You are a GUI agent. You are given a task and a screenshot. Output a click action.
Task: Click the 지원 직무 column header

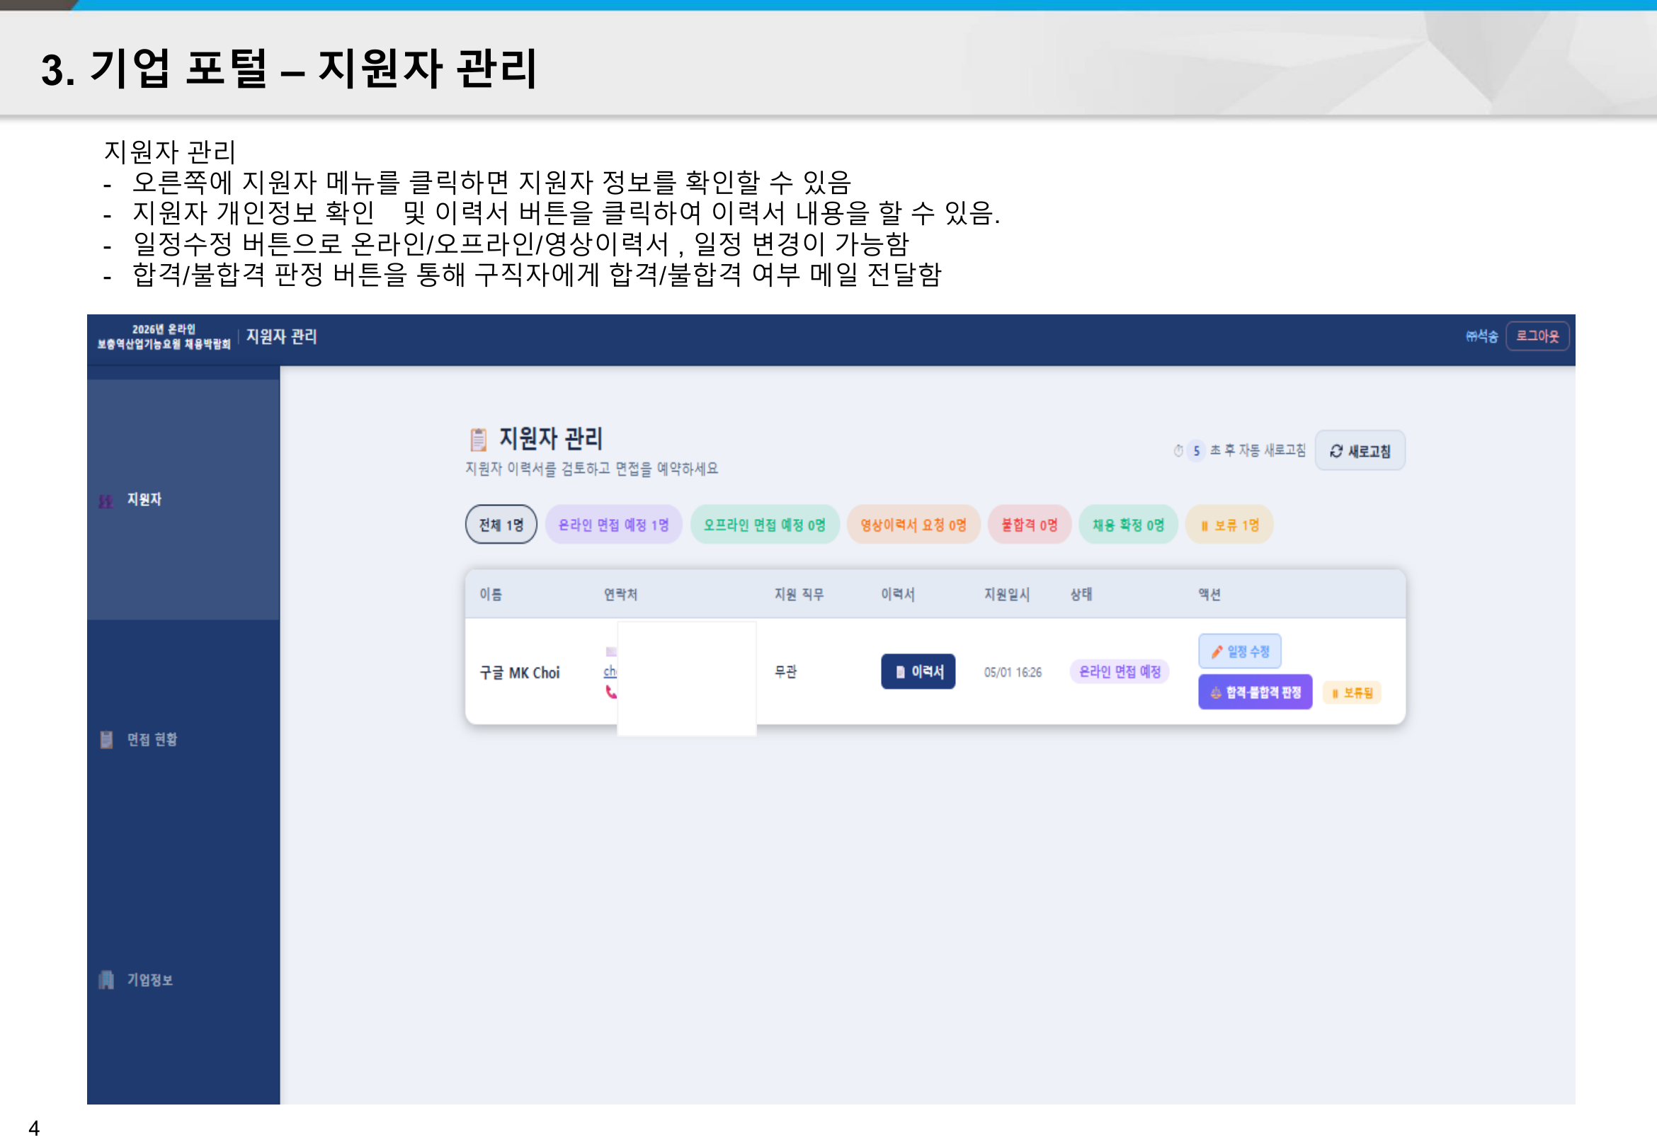(x=798, y=593)
